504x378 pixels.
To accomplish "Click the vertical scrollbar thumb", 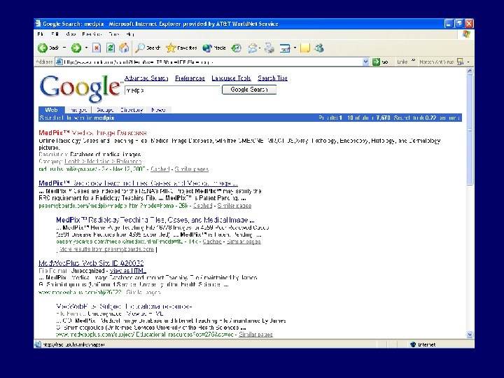I will click(470, 130).
